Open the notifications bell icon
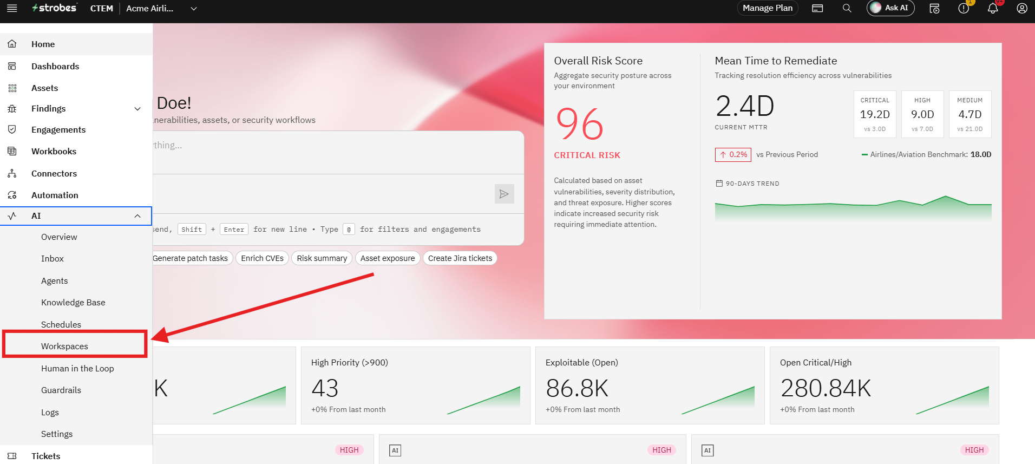The height and width of the screenshot is (464, 1035). (993, 8)
